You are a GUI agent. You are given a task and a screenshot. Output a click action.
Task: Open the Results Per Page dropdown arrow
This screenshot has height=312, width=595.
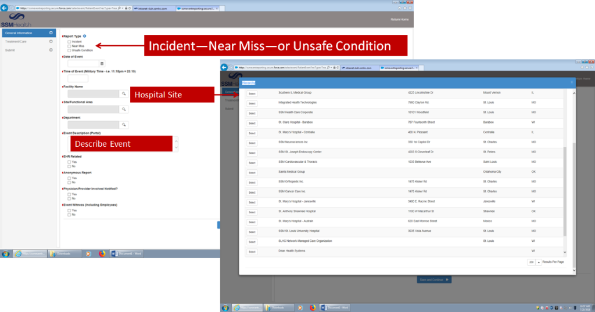click(539, 262)
